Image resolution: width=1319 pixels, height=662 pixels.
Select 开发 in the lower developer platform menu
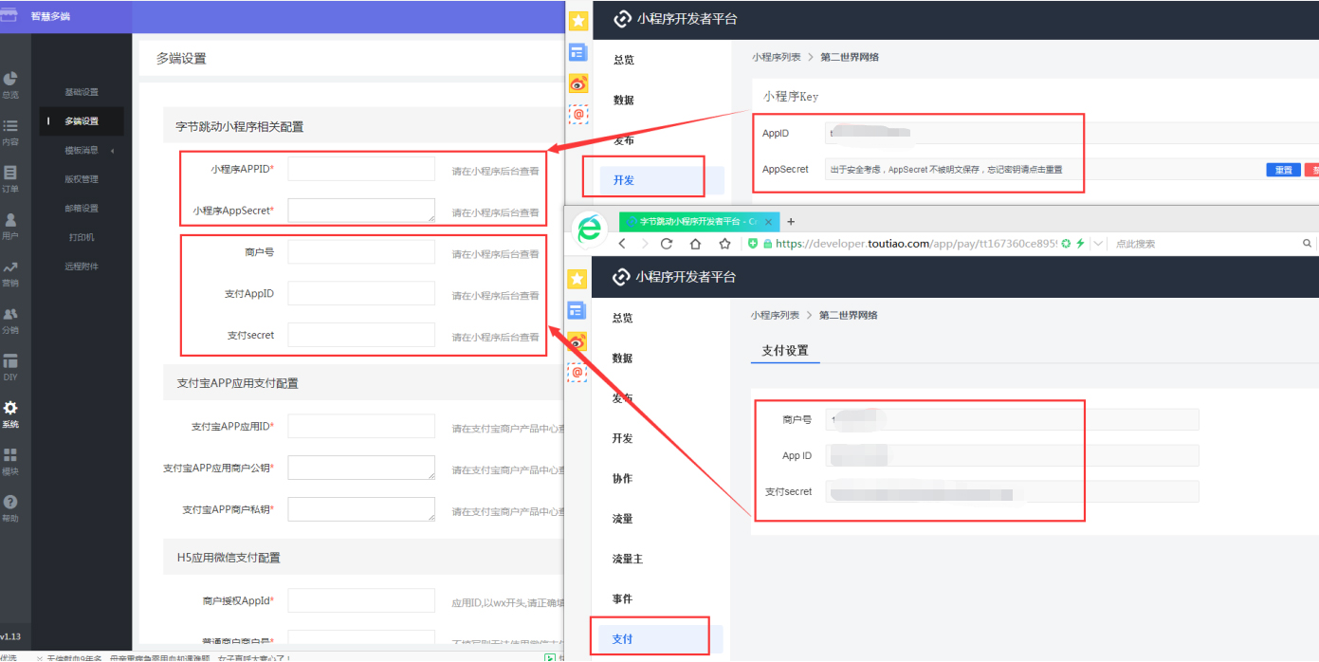(623, 438)
